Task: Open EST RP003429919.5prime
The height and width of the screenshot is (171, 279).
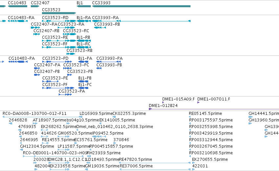Action: pyautogui.click(x=211, y=133)
